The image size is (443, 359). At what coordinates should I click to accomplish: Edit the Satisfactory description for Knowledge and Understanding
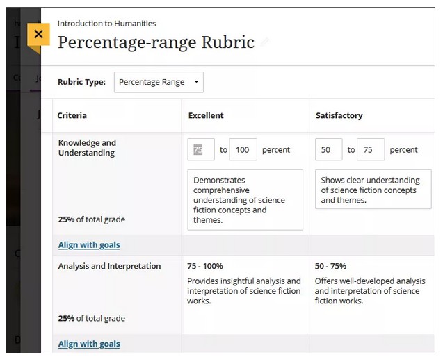(x=373, y=190)
